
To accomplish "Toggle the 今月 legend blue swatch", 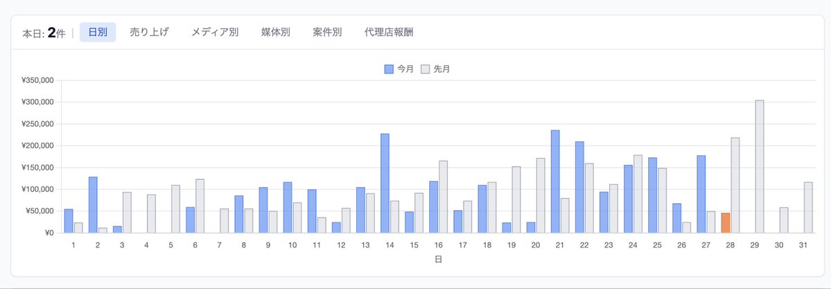I will click(389, 69).
